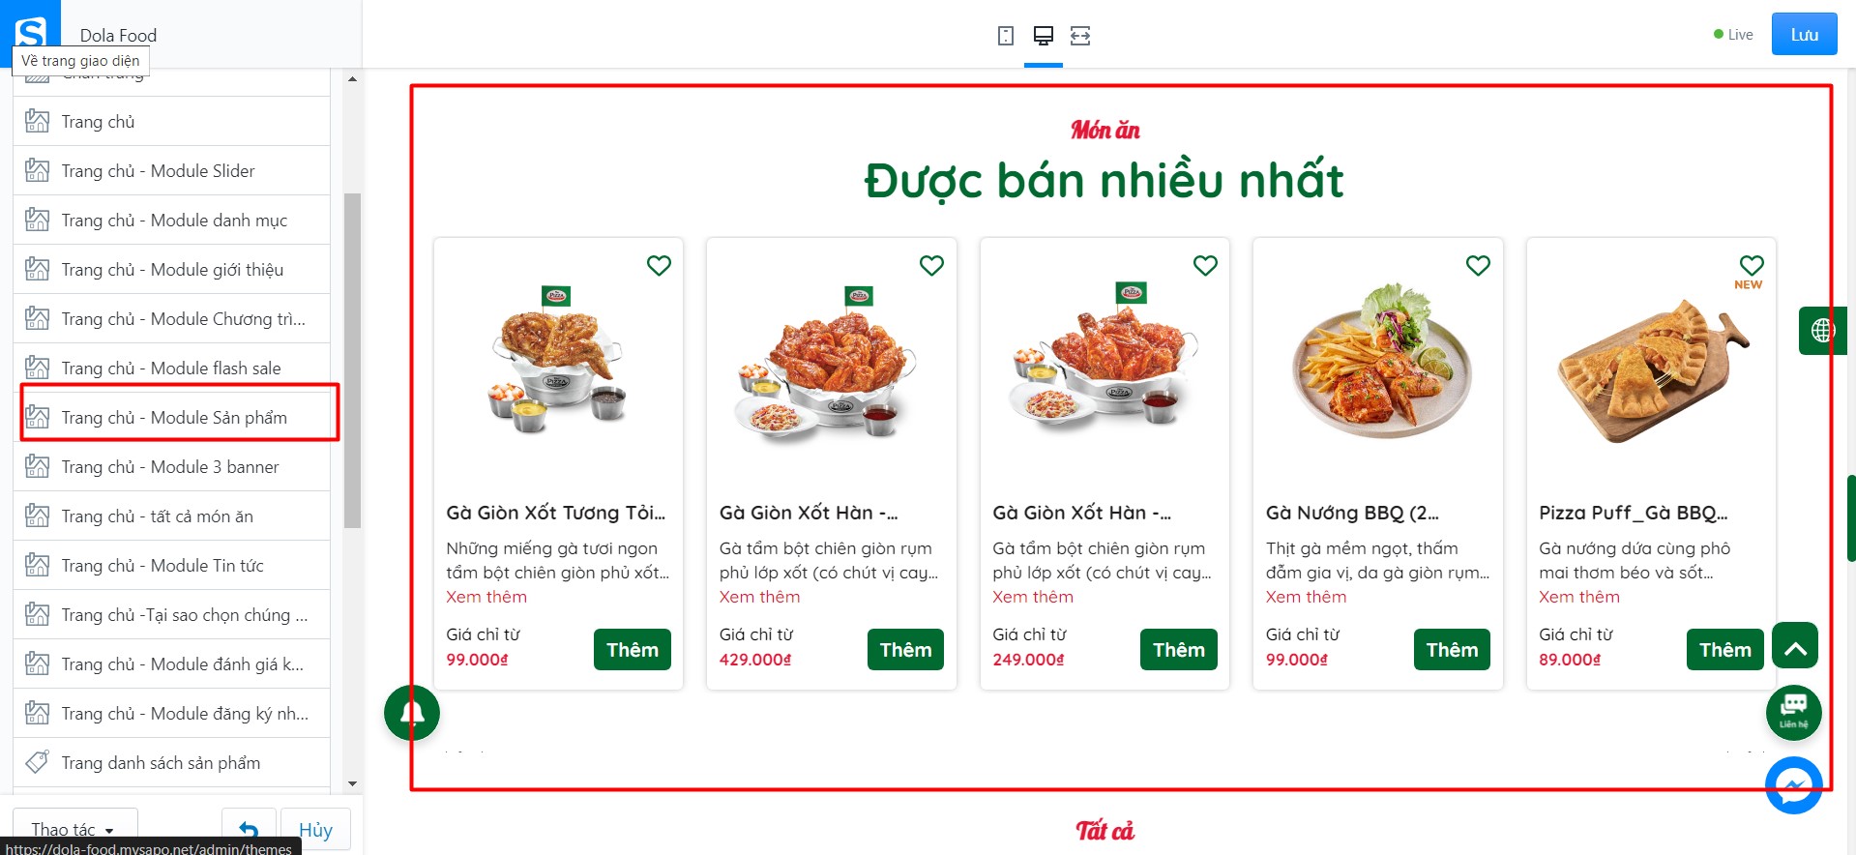This screenshot has width=1856, height=855.
Task: Click the Lưu save button
Action: coord(1804,34)
